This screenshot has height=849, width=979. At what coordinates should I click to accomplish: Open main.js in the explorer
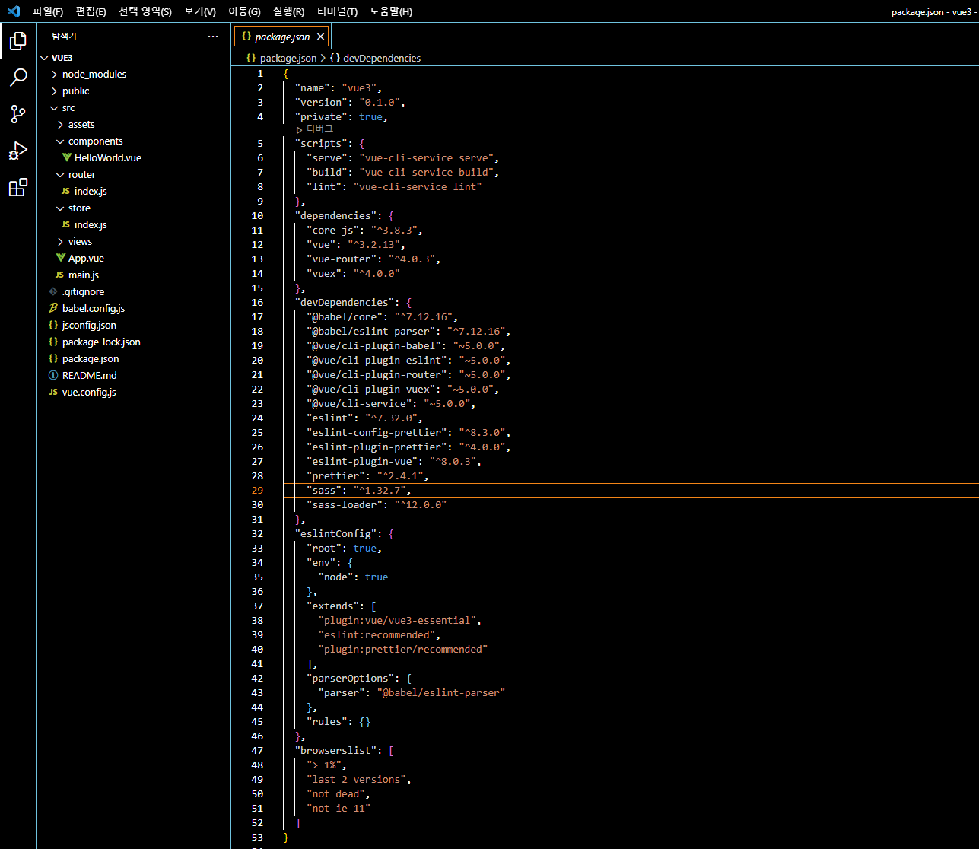84,275
